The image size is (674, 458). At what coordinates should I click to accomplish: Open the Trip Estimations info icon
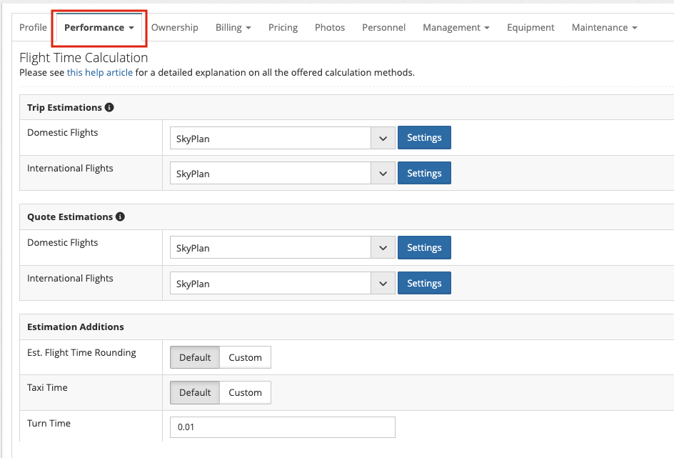point(109,107)
